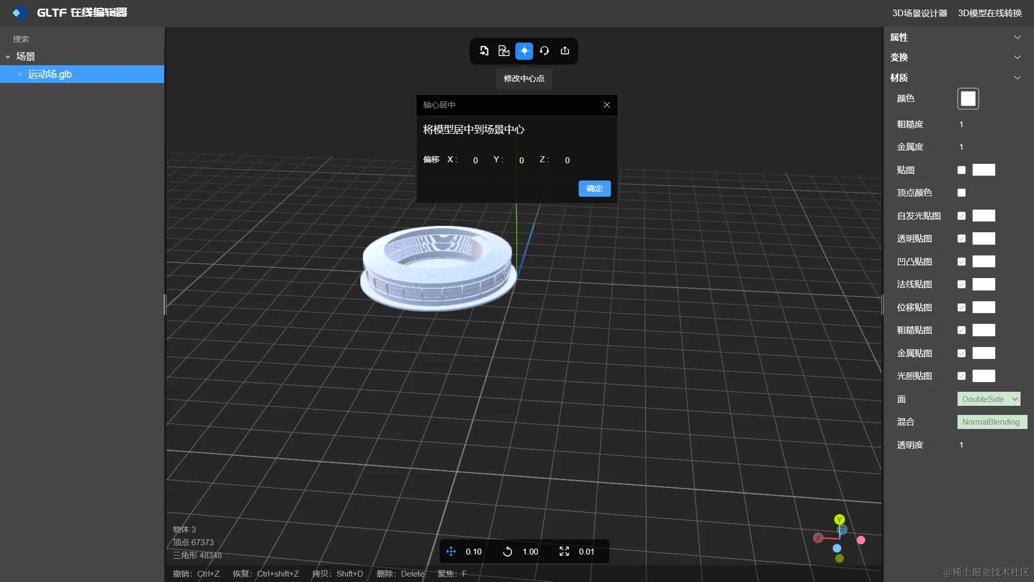Click the import file icon in toolbar
Viewport: 1034px width, 582px height.
[484, 51]
